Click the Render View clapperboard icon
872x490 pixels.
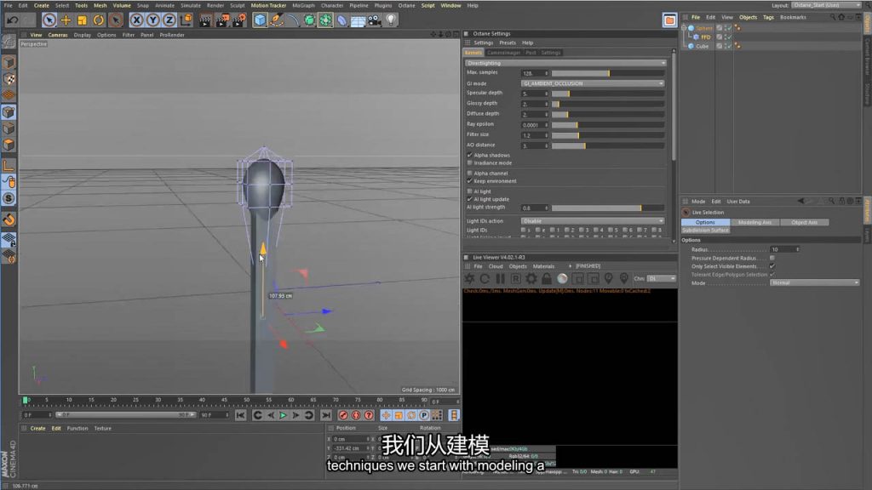[205, 20]
